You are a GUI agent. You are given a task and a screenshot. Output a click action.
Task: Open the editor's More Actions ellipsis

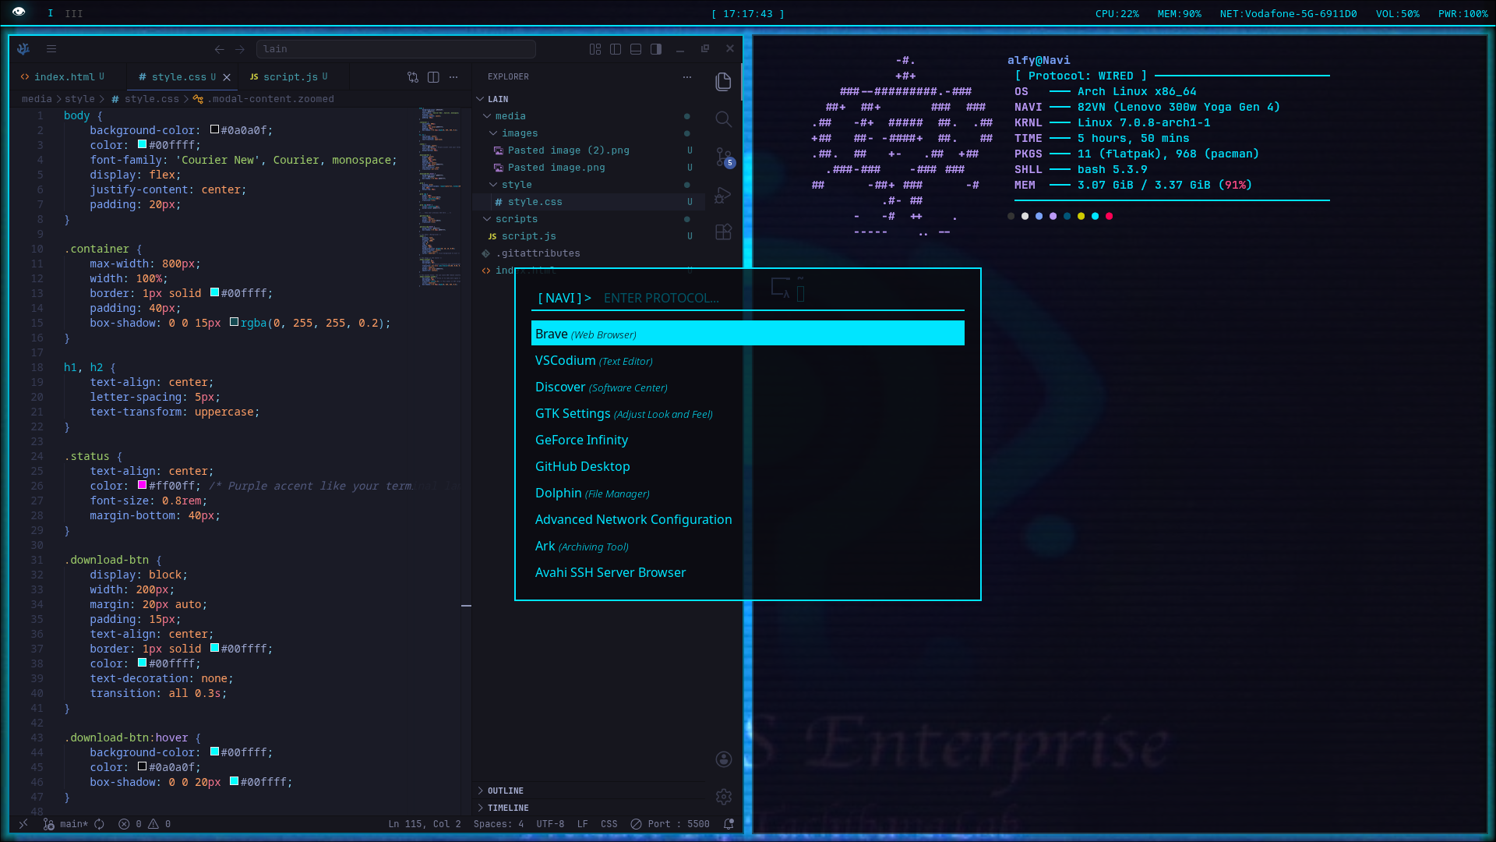coord(453,77)
